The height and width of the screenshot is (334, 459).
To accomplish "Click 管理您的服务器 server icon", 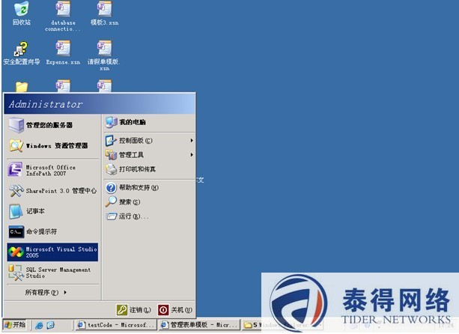I will click(x=16, y=125).
